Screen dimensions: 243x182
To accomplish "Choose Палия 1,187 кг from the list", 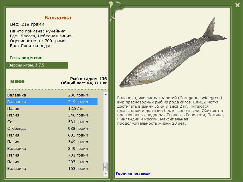I will click(52, 109).
